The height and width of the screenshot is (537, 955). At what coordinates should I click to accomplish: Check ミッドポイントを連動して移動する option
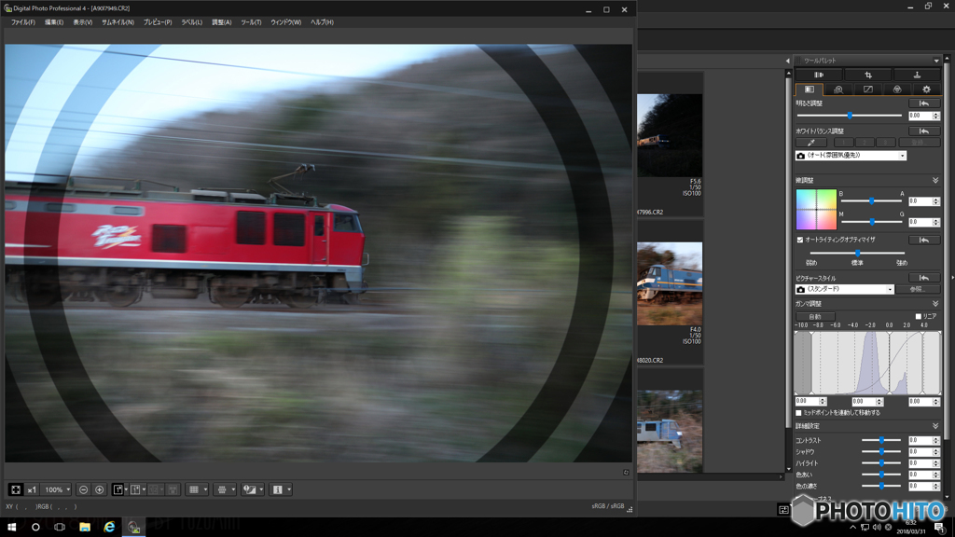tap(798, 413)
